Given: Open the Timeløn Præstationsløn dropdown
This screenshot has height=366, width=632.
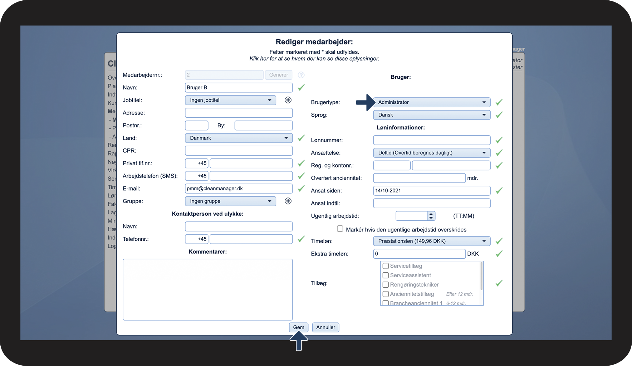Looking at the screenshot, I should coord(432,241).
